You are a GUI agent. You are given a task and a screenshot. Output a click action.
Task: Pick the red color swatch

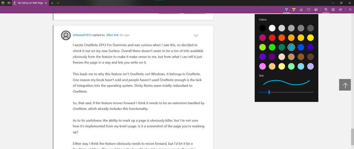(x=272, y=37)
